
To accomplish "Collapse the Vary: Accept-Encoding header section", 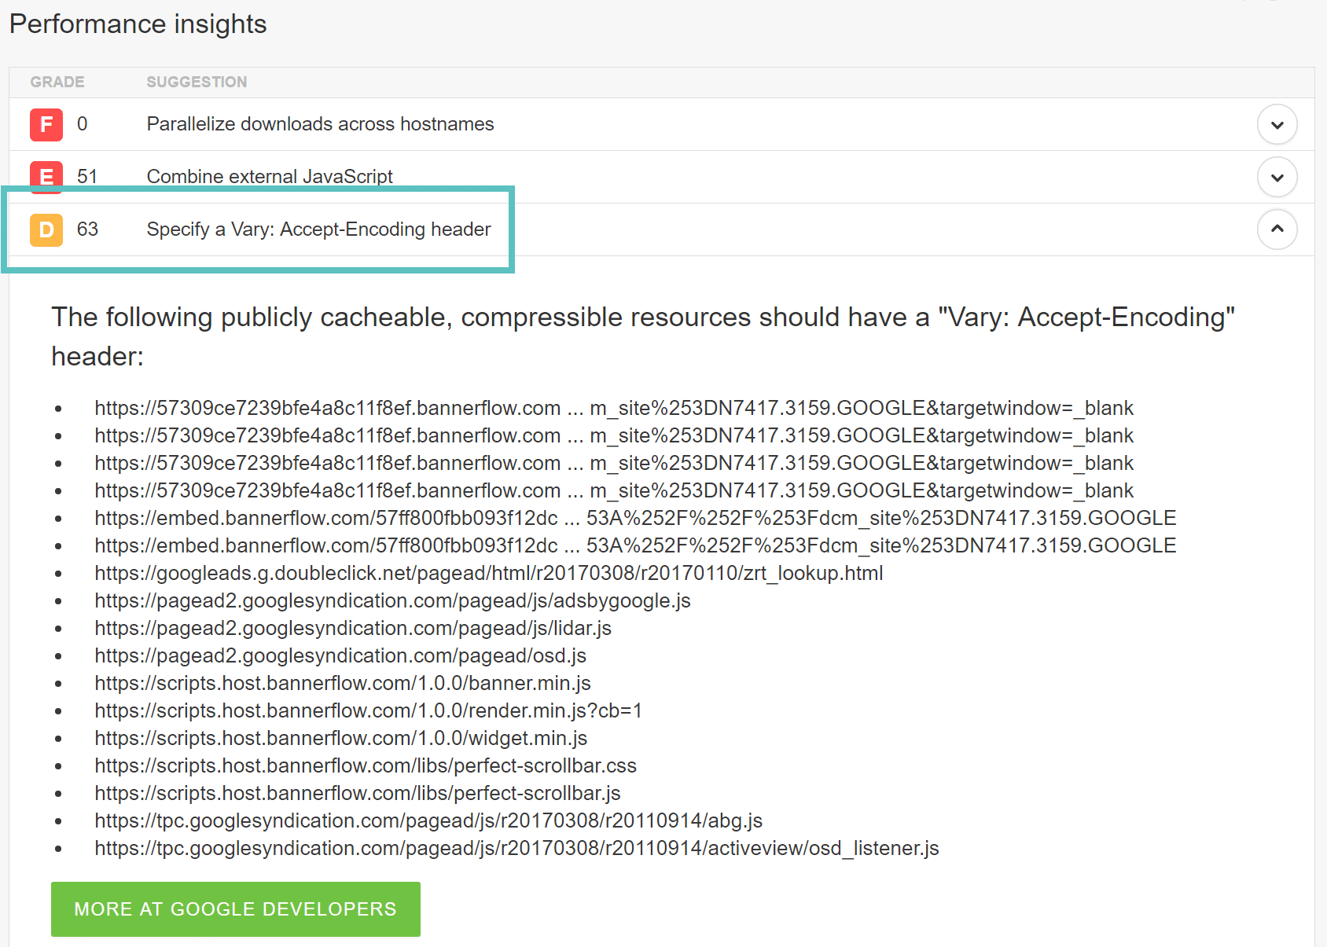I will (x=1277, y=229).
